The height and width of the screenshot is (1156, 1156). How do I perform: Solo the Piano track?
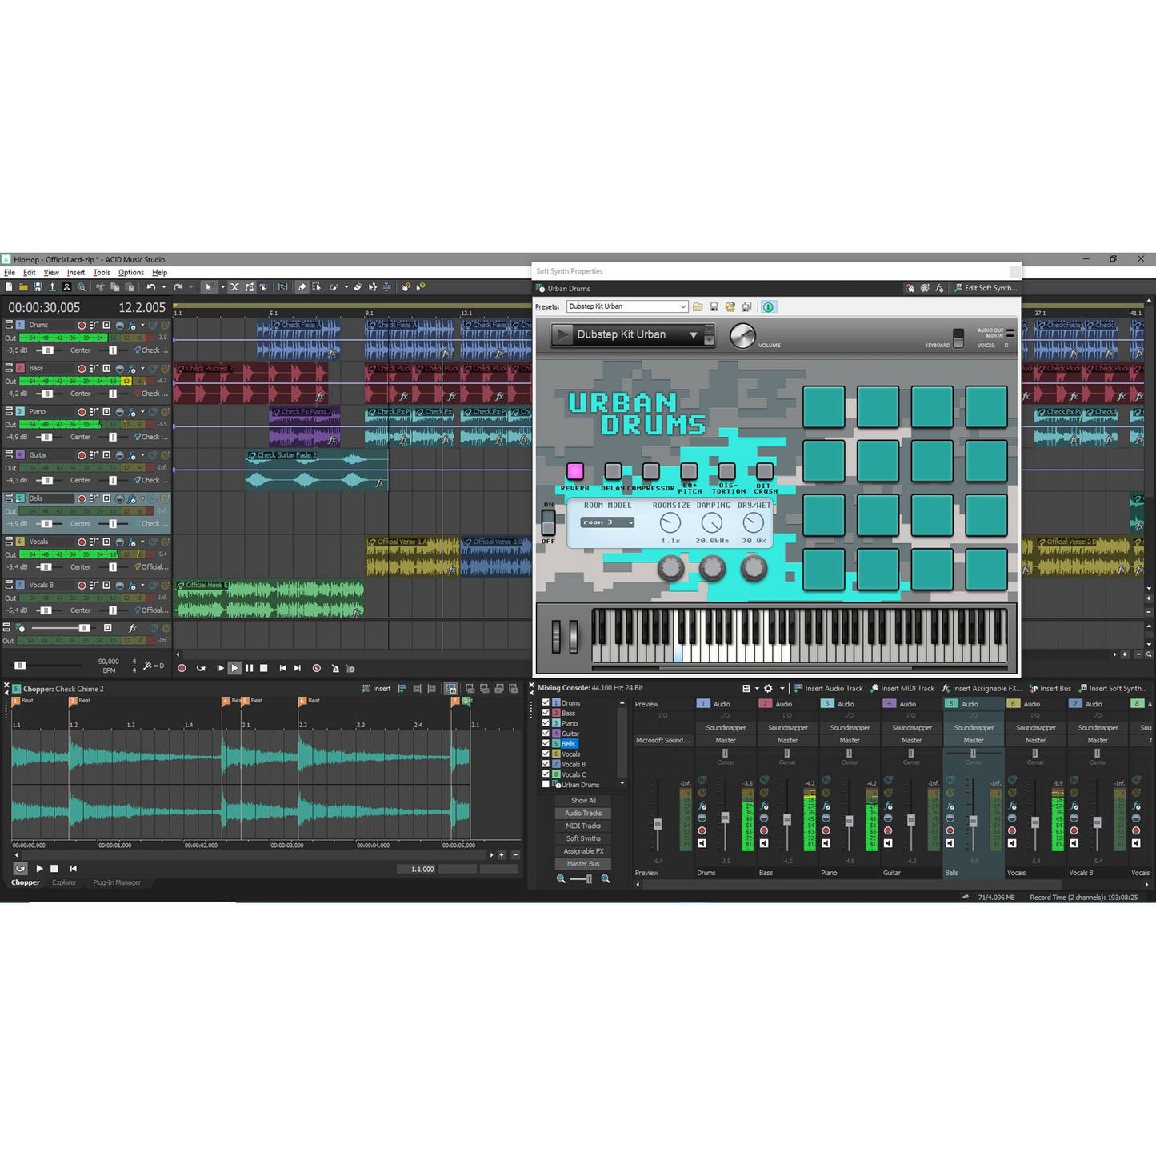pos(121,411)
